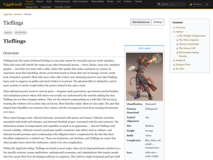Go to the Classes section

pos(138,2)
